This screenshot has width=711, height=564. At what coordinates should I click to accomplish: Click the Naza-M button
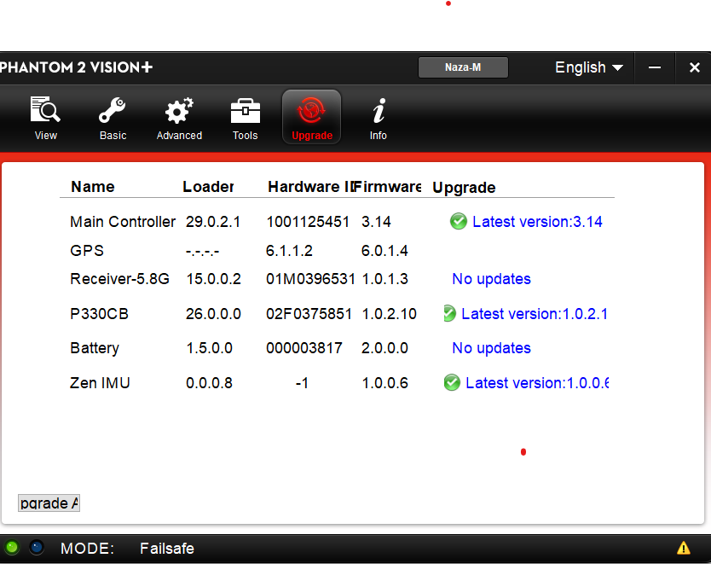click(463, 67)
